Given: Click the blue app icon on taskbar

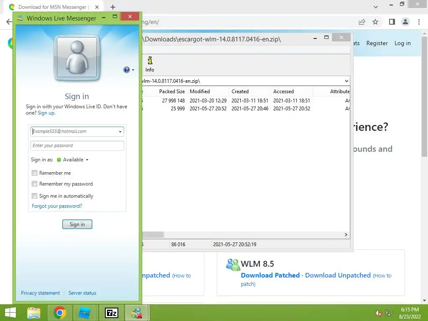Looking at the screenshot, I should pos(84,313).
